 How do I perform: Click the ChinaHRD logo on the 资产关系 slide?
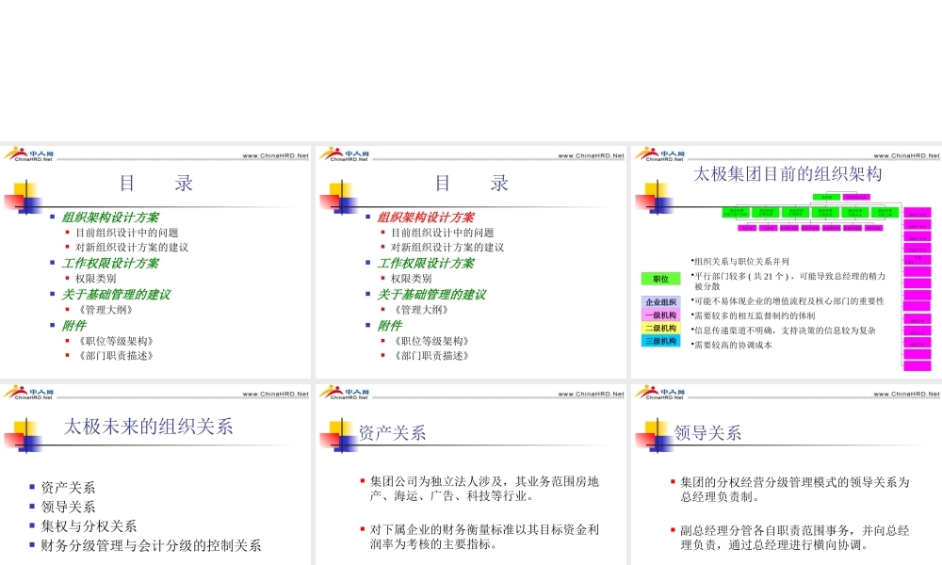[x=344, y=393]
